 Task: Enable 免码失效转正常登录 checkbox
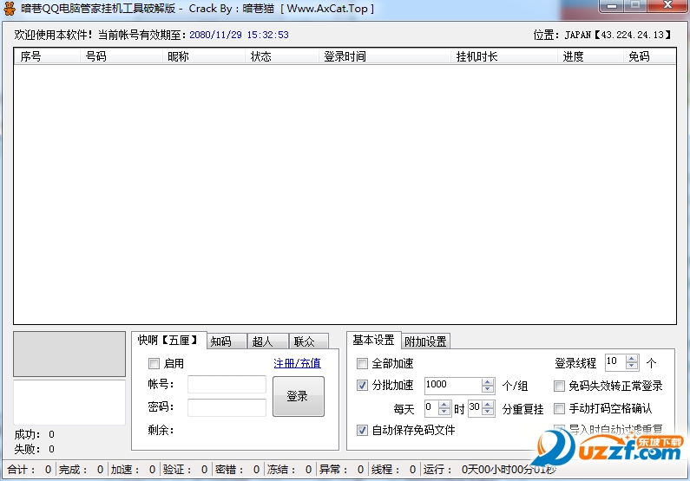pos(559,386)
